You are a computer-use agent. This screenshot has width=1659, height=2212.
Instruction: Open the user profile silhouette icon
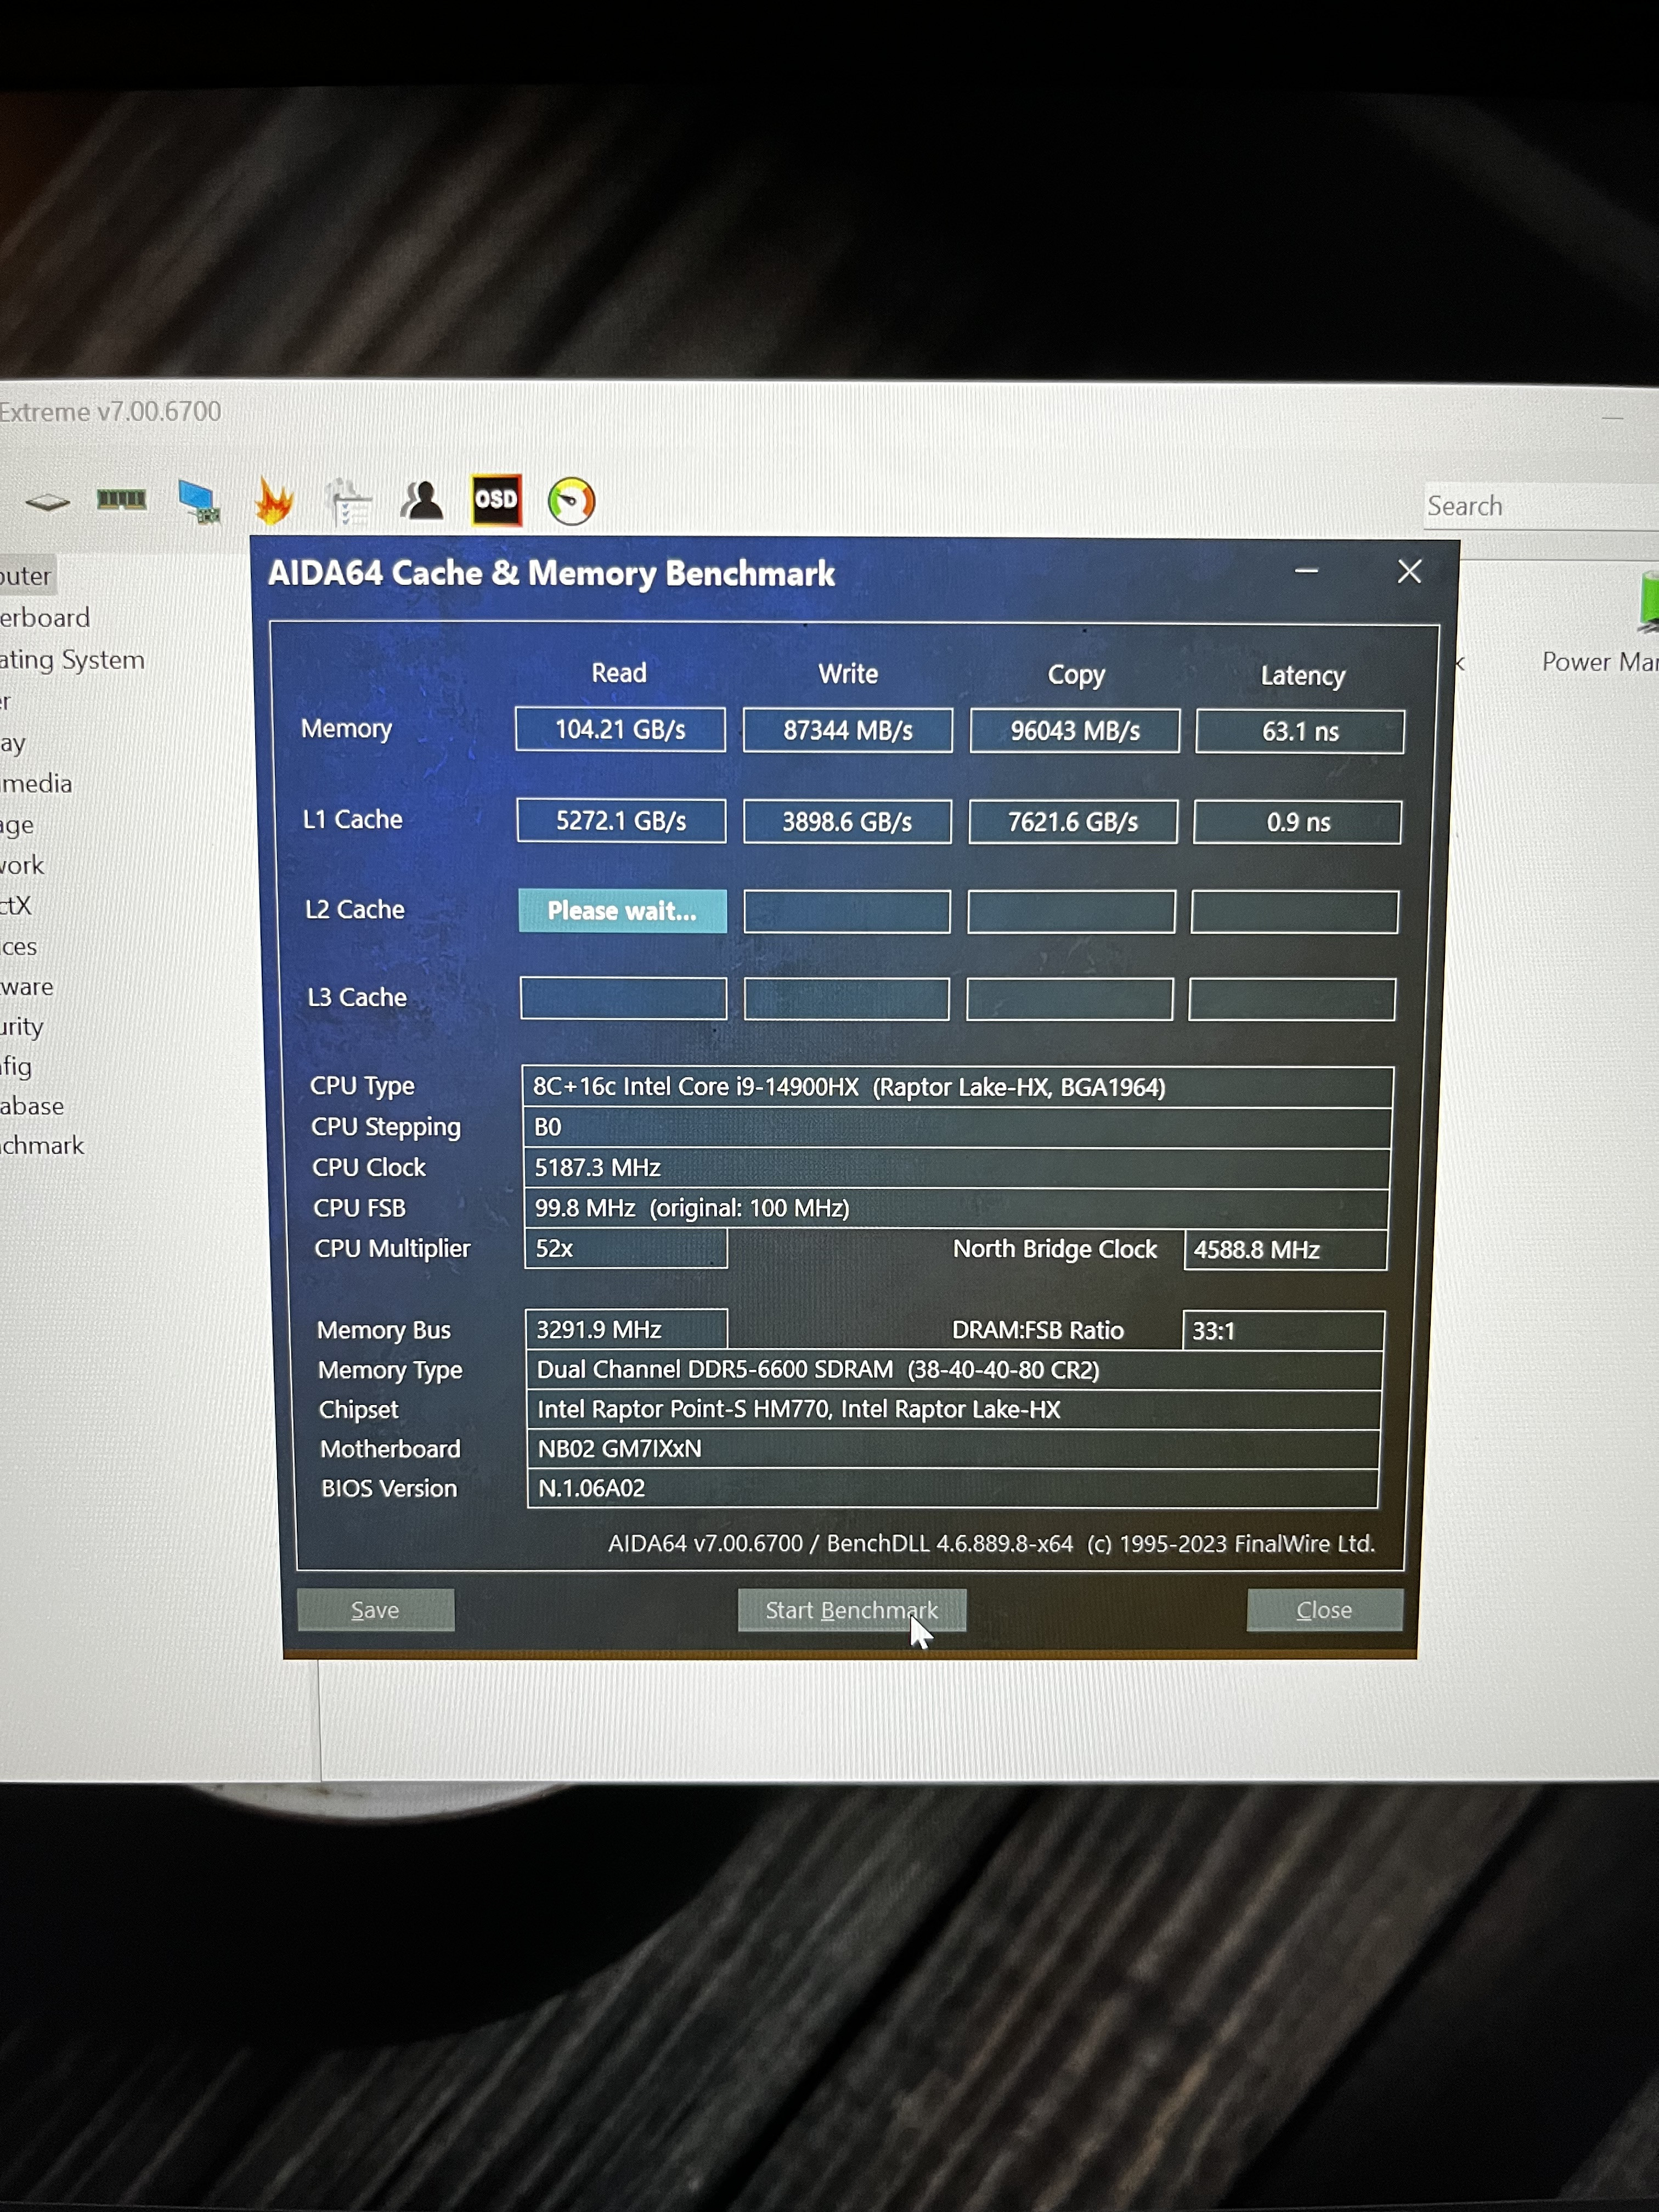click(422, 499)
